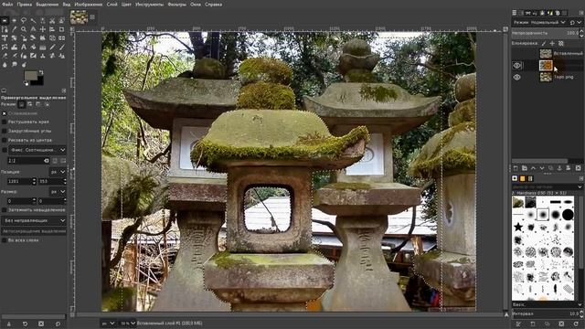Anchor the floating layer

tap(559, 168)
